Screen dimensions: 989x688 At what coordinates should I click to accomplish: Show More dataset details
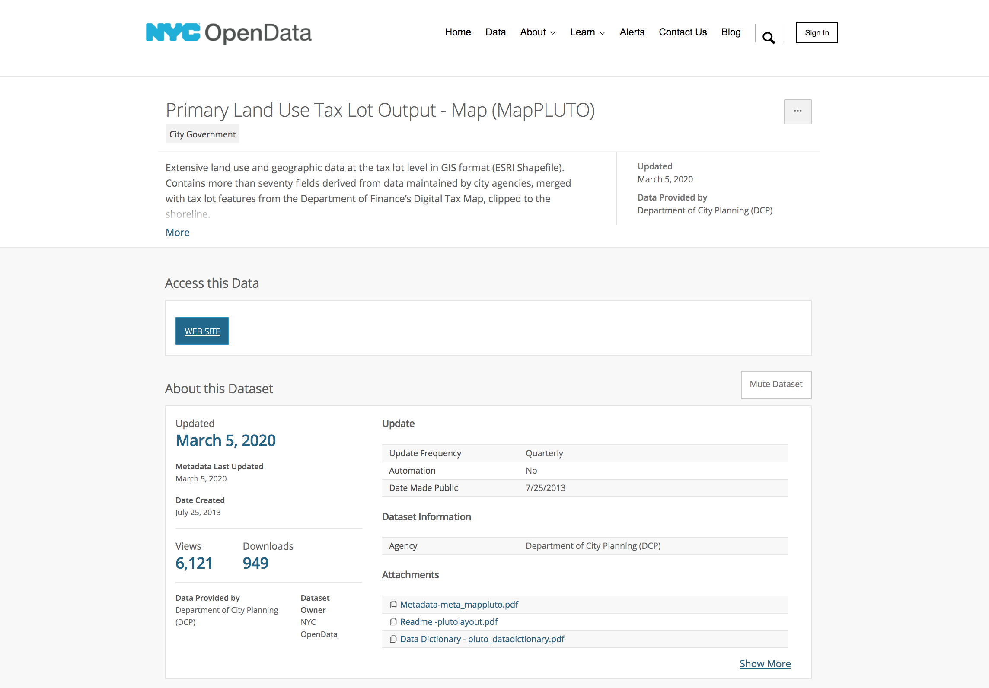tap(765, 664)
